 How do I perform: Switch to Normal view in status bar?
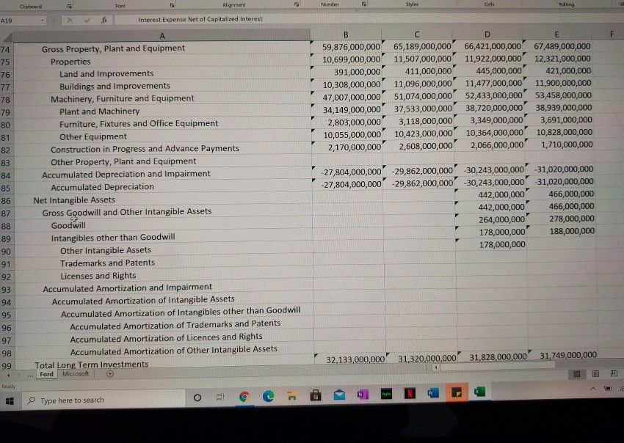(576, 374)
